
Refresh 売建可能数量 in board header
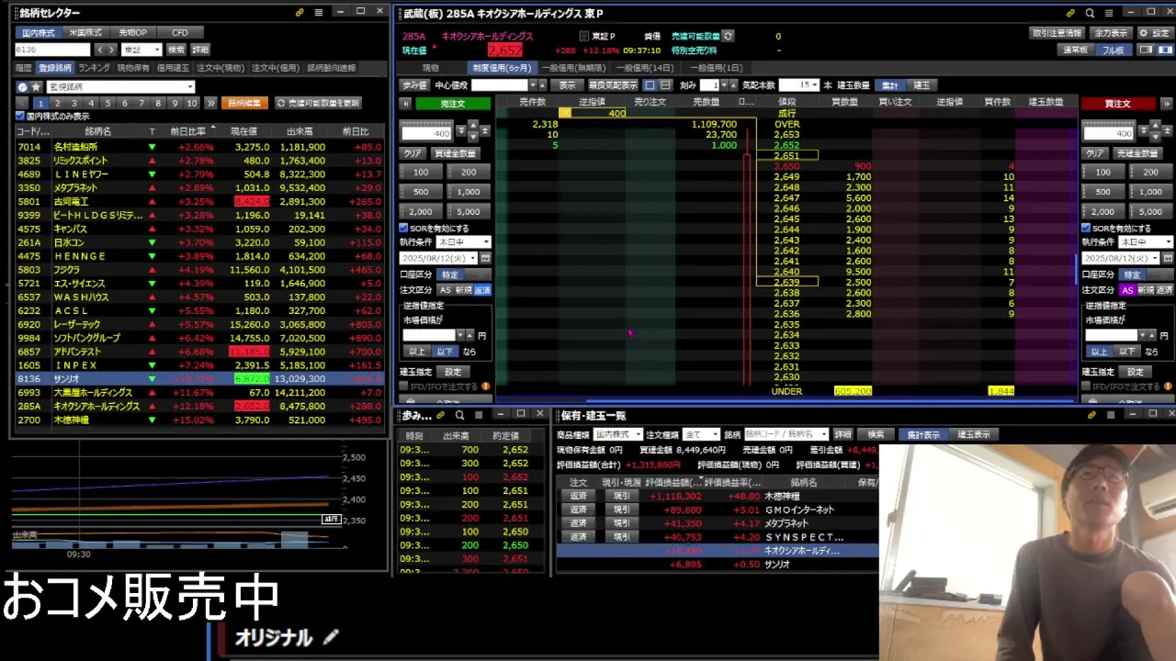tap(728, 36)
